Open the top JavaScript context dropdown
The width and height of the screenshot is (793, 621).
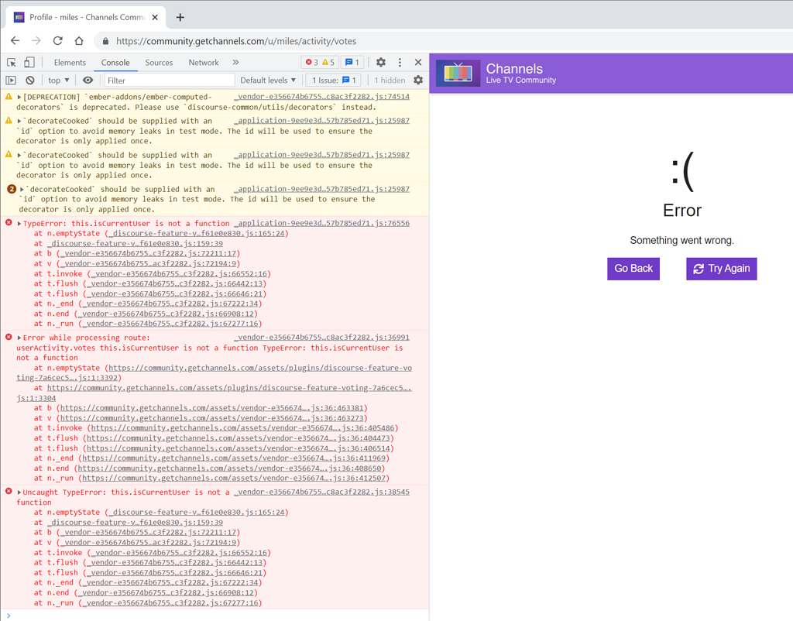pos(59,80)
